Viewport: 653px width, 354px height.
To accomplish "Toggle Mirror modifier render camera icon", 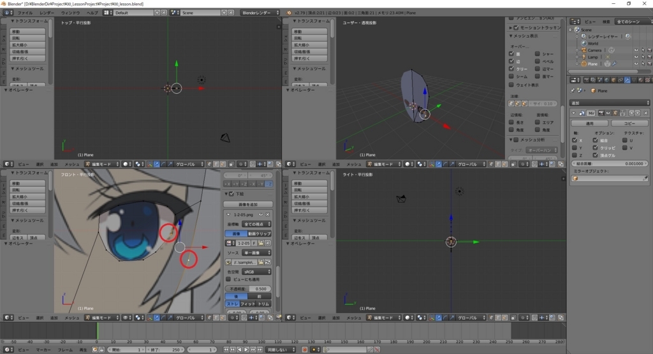I will click(601, 113).
